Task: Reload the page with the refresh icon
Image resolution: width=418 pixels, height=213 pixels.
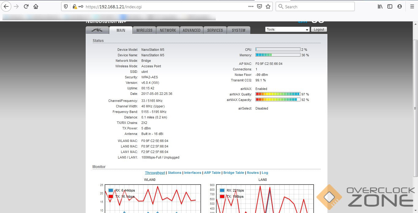Action: [x=26, y=6]
